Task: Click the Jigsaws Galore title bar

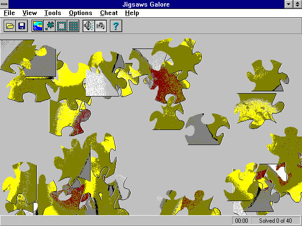Action: pyautogui.click(x=146, y=4)
